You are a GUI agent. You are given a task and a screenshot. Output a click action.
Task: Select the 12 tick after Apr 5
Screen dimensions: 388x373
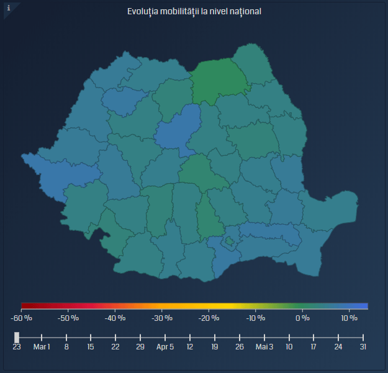point(190,337)
